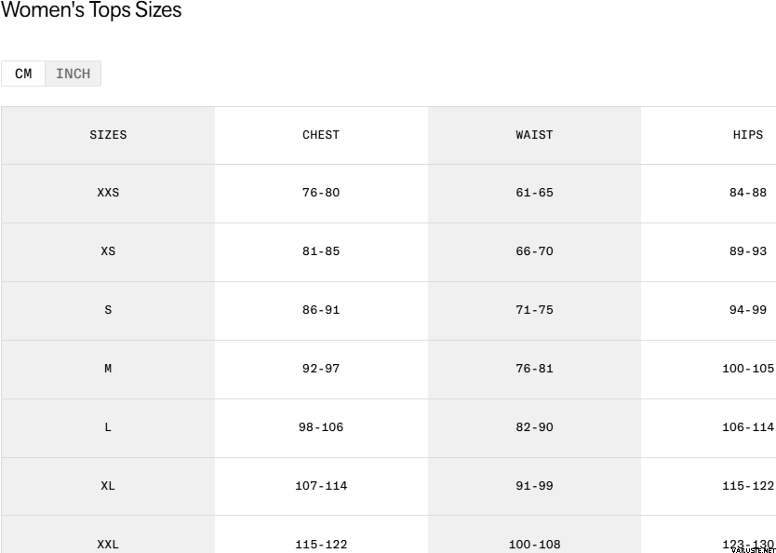Click chest measurement 92-97 for M
Image resolution: width=776 pixels, height=553 pixels.
tap(321, 369)
